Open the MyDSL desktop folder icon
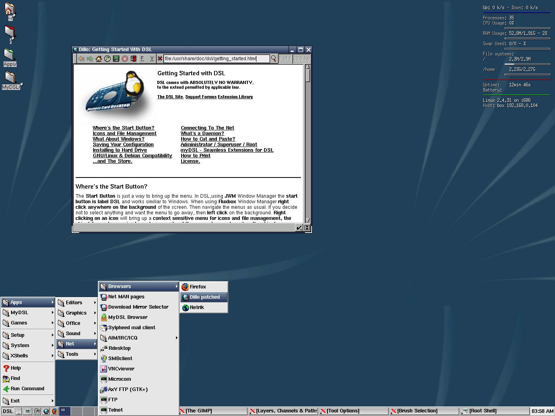This screenshot has height=416, width=555. click(11, 81)
